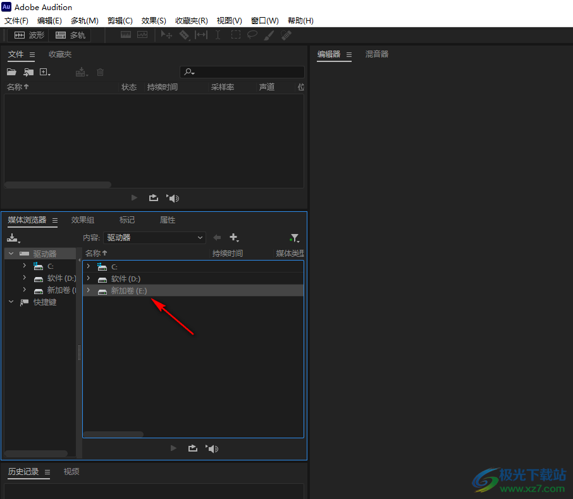Activate the Time Selection tool

[201, 35]
